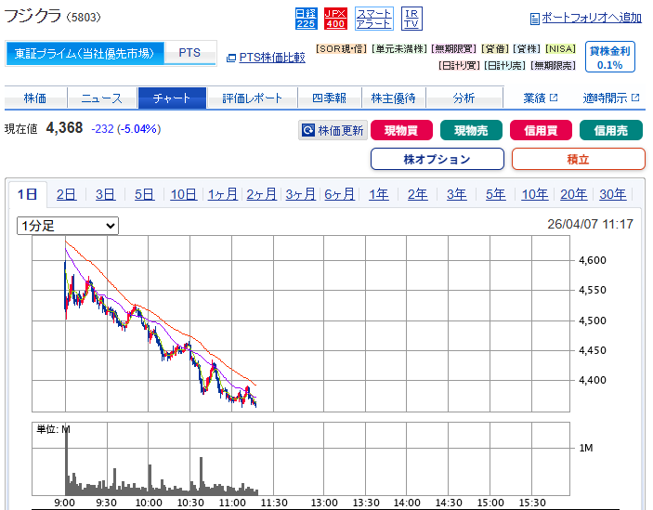Click the 株オプション button
The height and width of the screenshot is (510, 653).
438,159
